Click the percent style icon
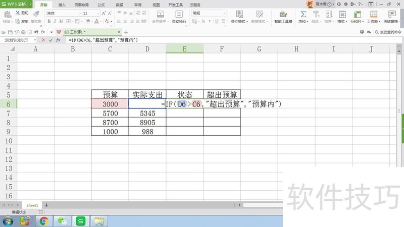The width and height of the screenshot is (404, 227). point(204,21)
